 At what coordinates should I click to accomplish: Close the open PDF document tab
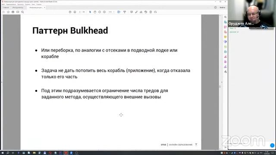pyautogui.click(x=44, y=8)
